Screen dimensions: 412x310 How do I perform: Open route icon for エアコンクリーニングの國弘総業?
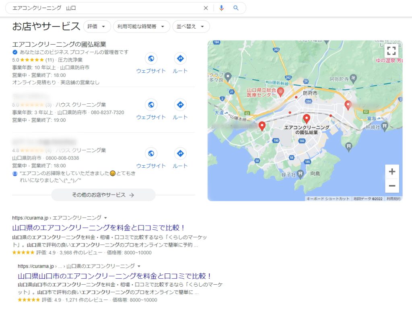click(180, 58)
